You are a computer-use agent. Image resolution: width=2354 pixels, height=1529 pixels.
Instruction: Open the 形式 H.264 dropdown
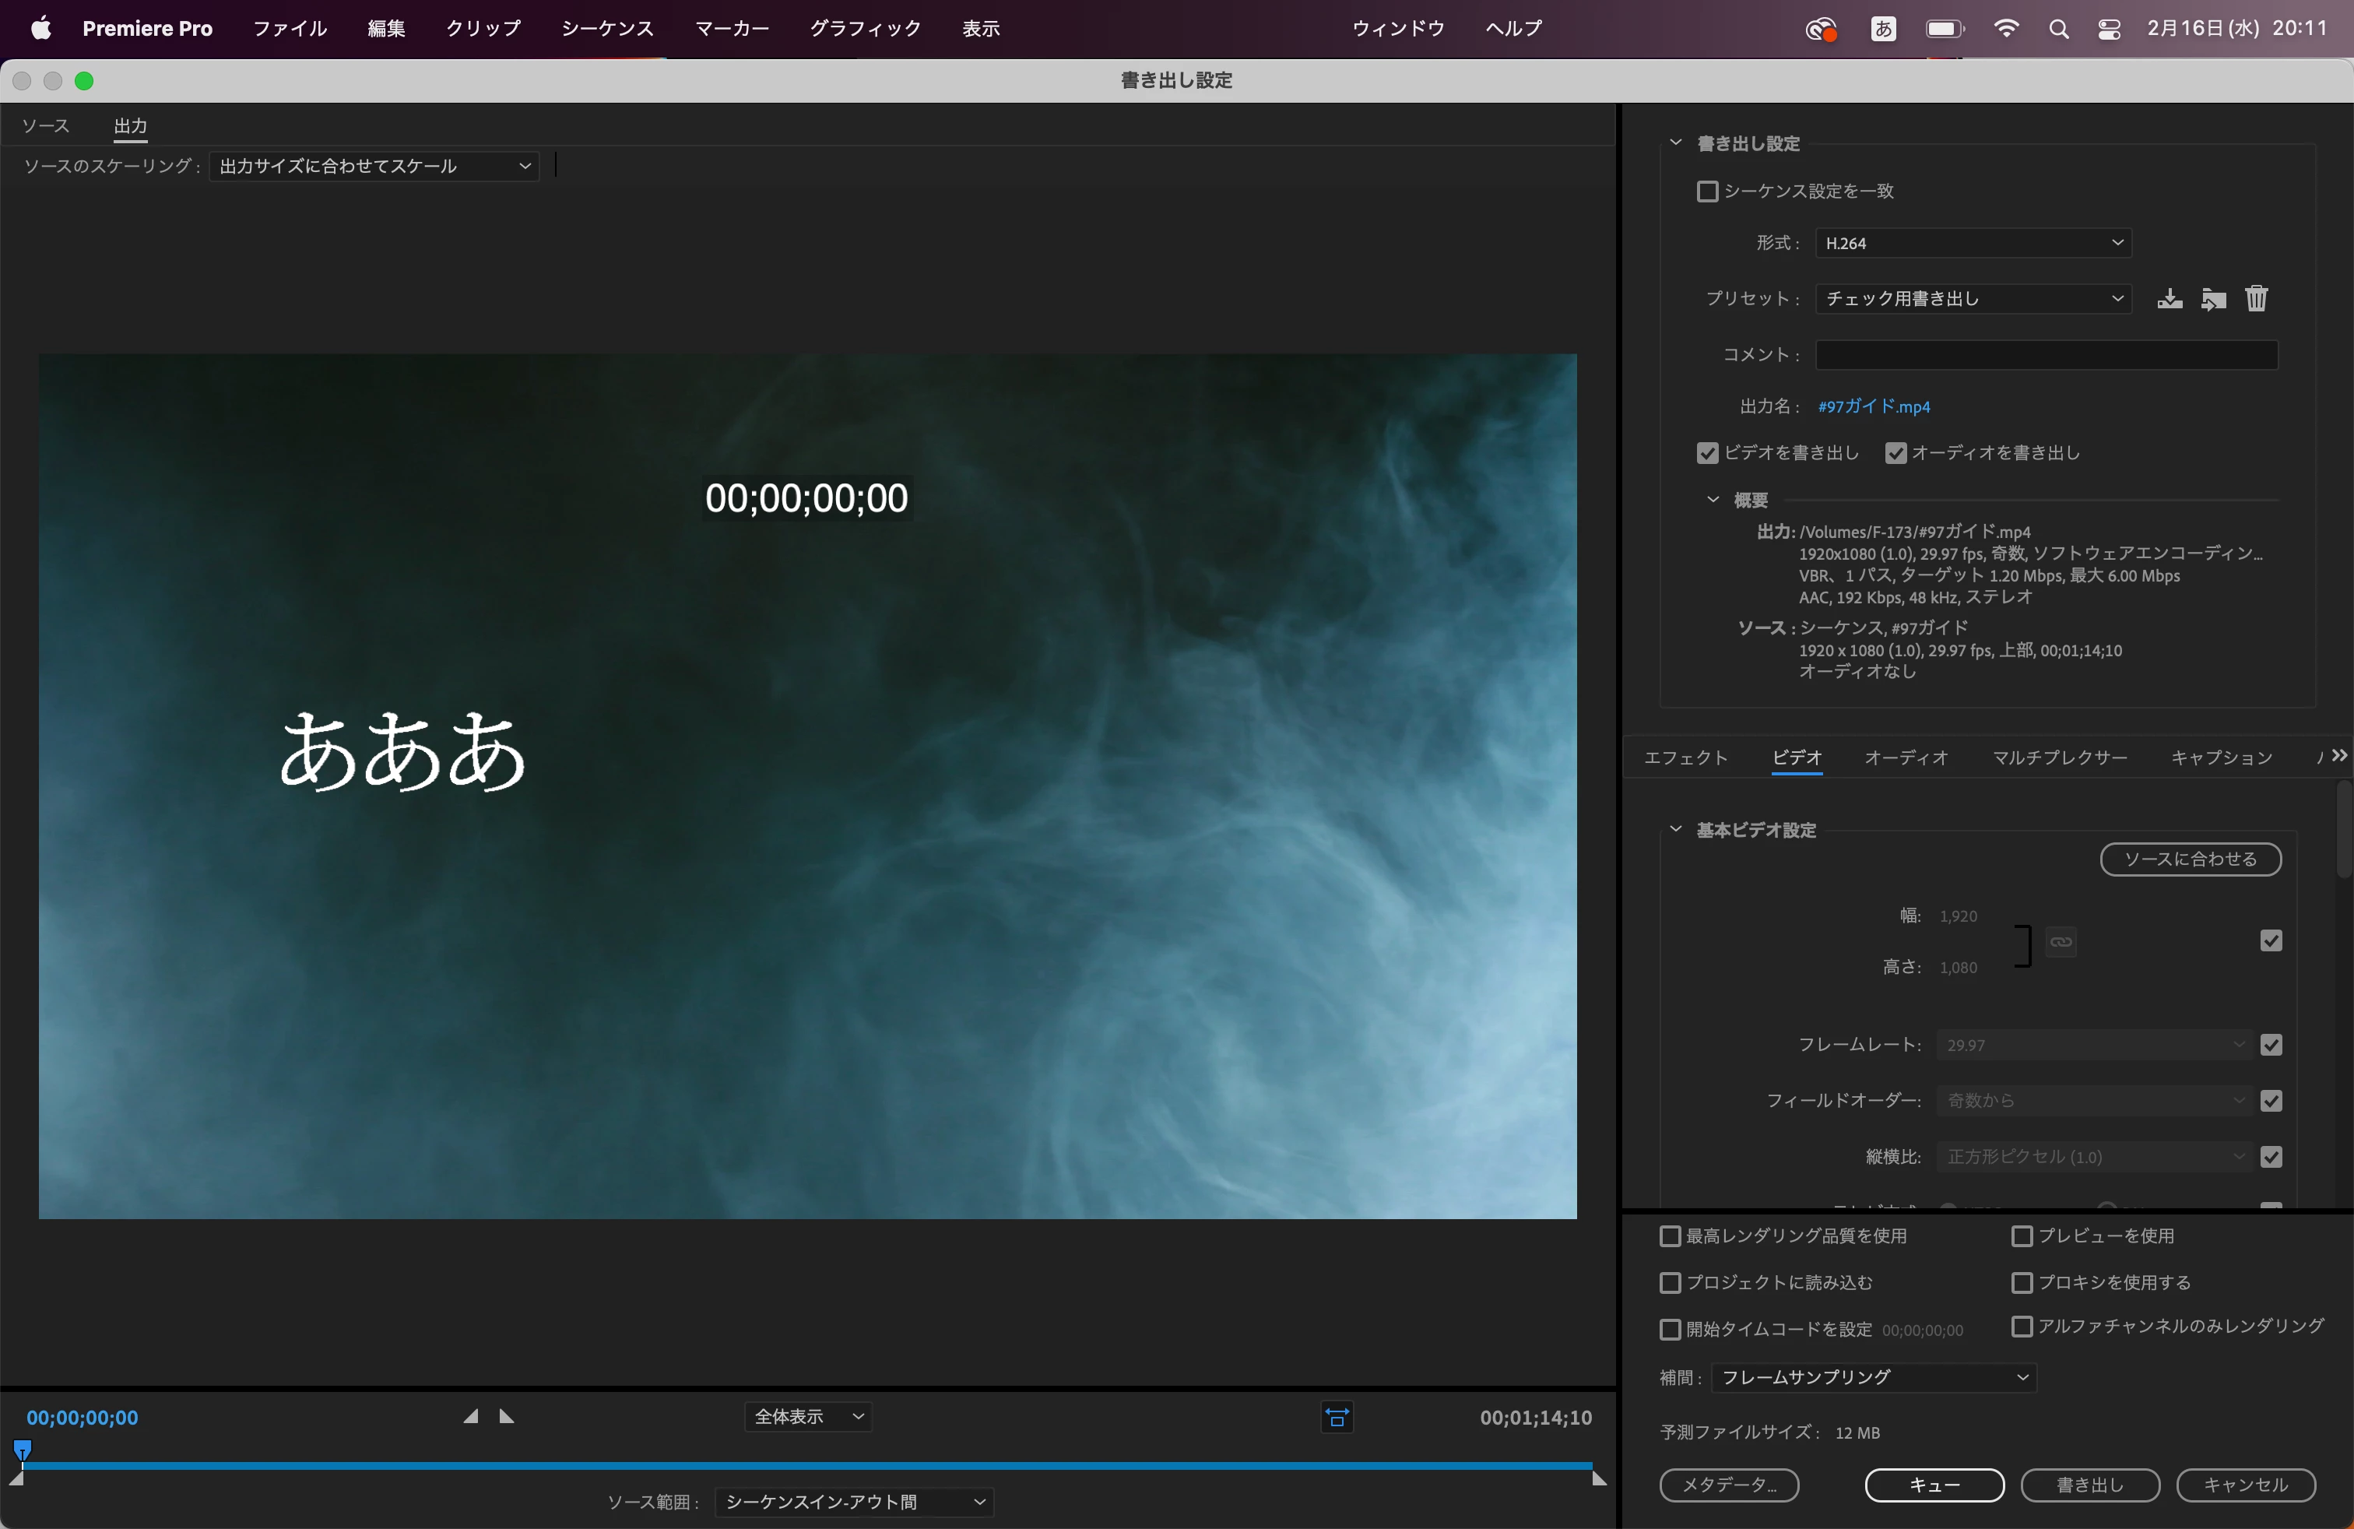[x=1973, y=244]
